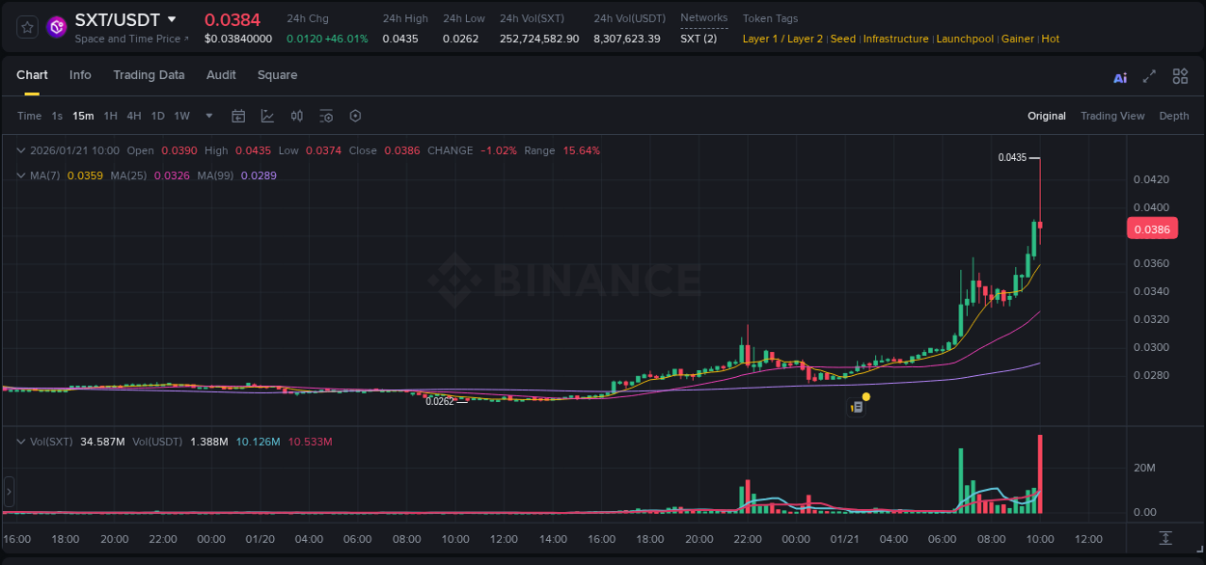Screen dimensions: 1206x565
Task: Select the Trading View chart mode
Action: click(1112, 116)
